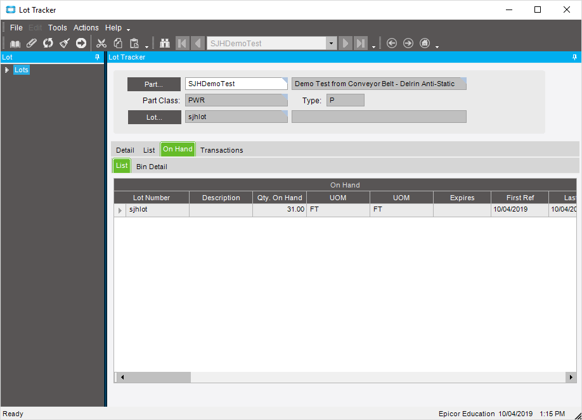
Task: Sort by Lot Number column header
Action: coord(152,198)
